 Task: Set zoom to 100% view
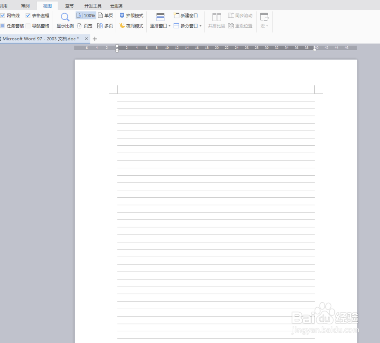[x=86, y=16]
